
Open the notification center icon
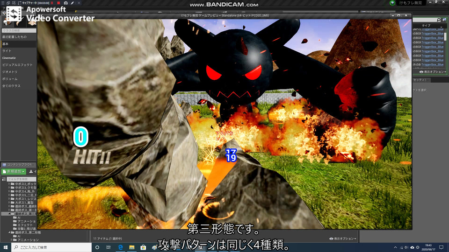442,247
